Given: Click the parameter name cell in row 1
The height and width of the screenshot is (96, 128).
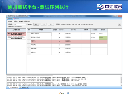Looking at the screenshot, I should (41, 34).
